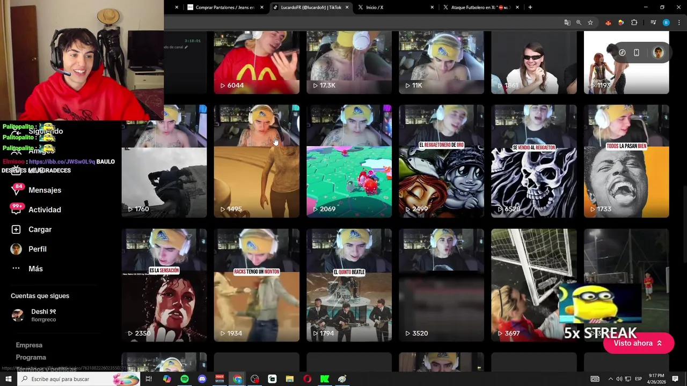Click the multicolor circles extension icon
Image resolution: width=687 pixels, height=386 pixels.
621,23
